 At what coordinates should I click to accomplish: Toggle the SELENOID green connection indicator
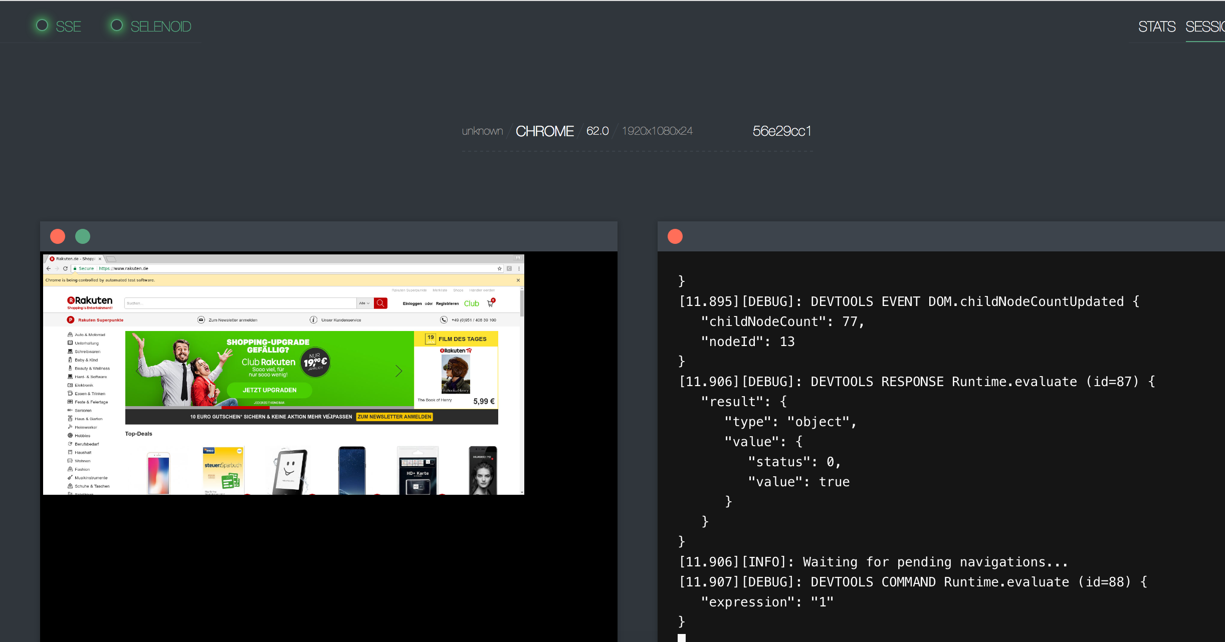click(116, 27)
